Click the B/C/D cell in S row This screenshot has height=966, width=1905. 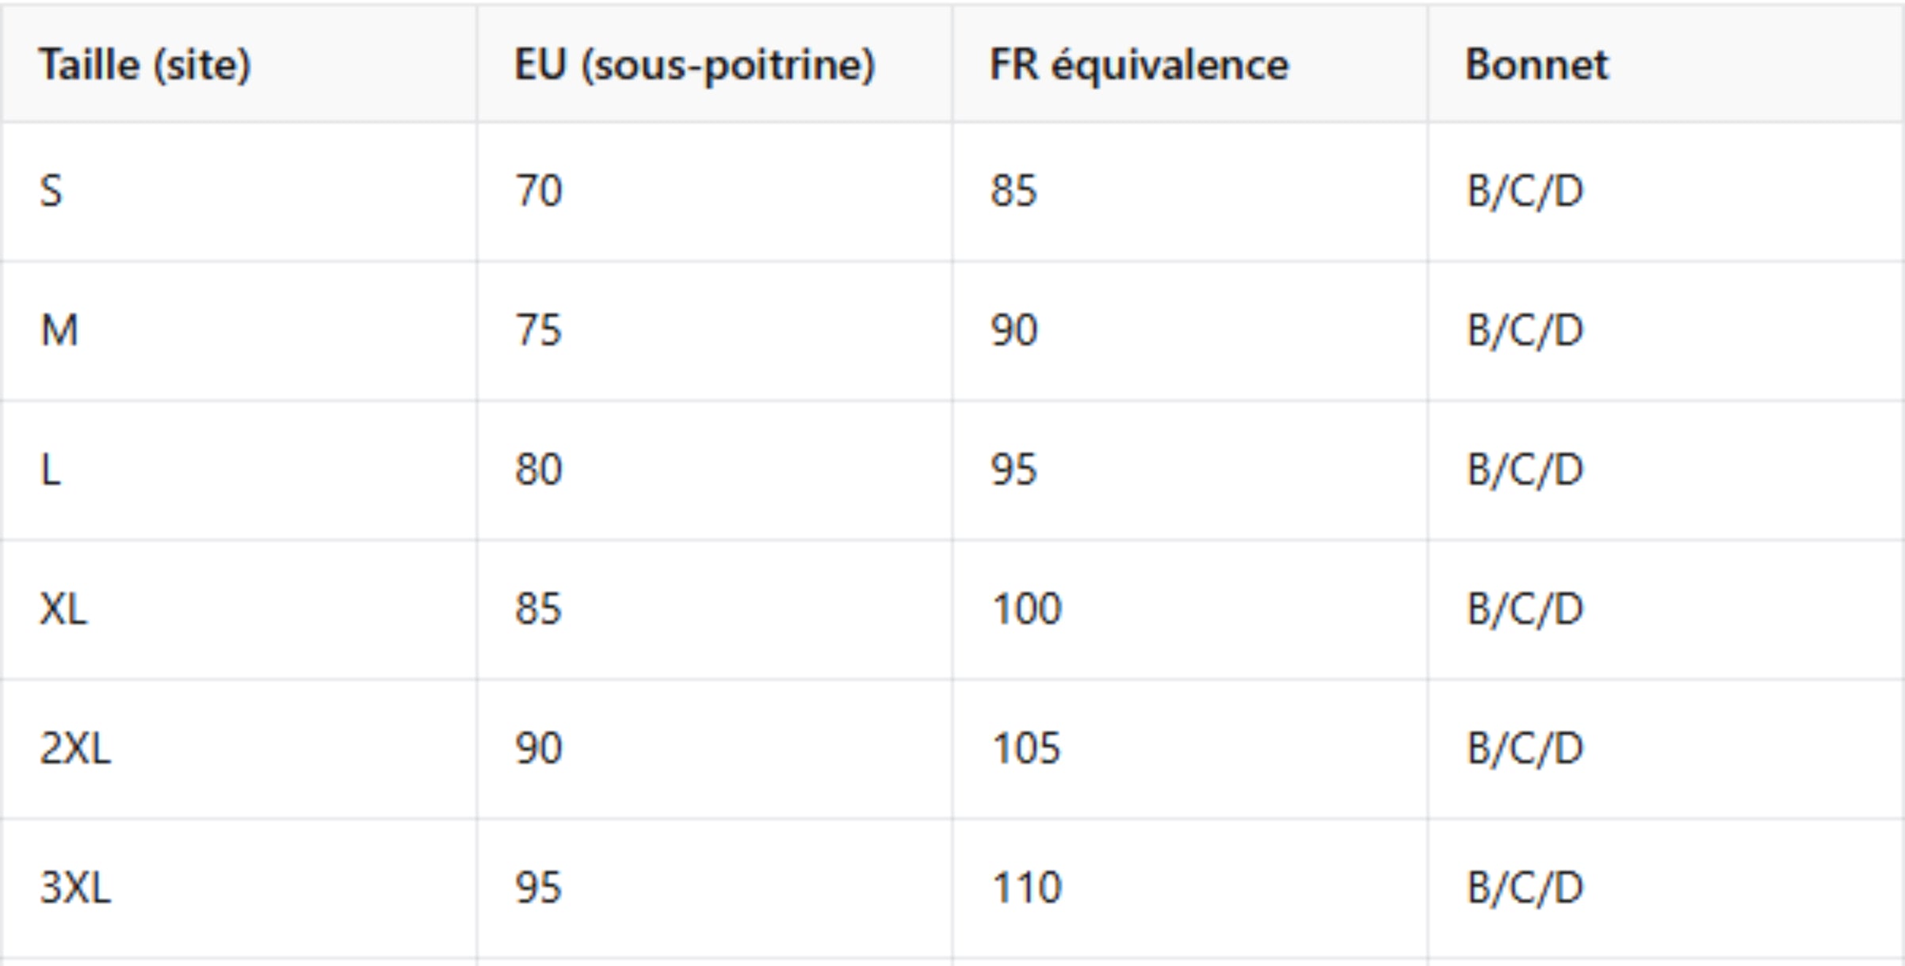pyautogui.click(x=1666, y=192)
